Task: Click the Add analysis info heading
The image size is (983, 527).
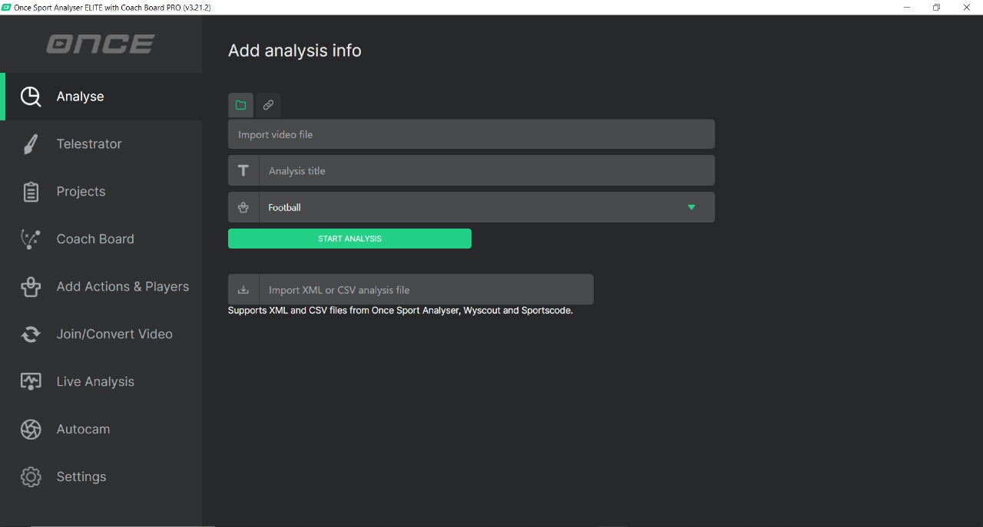Action: pos(295,51)
